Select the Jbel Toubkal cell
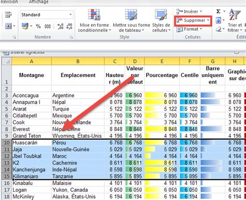The image size is (246, 200). pyautogui.click(x=32, y=156)
